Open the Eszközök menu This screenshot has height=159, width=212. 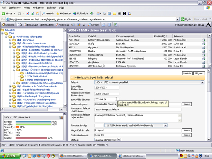click(x=51, y=8)
